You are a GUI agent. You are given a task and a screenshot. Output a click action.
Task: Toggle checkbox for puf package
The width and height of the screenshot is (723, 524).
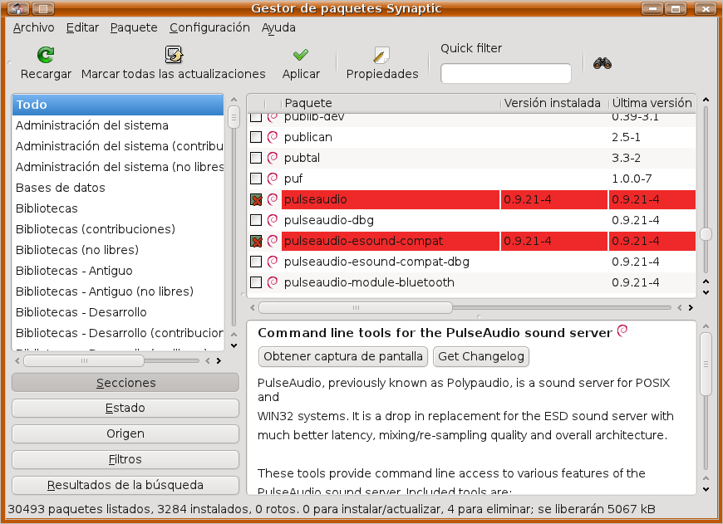[x=256, y=179]
